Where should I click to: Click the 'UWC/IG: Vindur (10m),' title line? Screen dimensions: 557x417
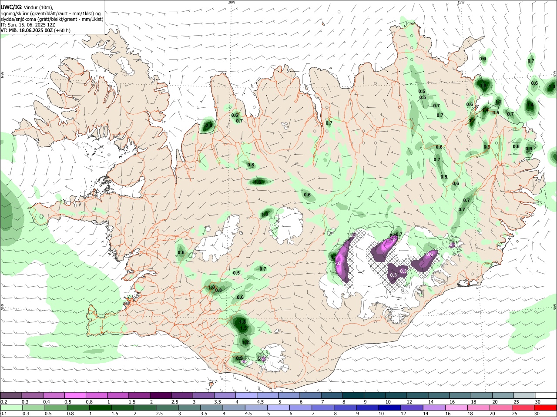[27, 7]
